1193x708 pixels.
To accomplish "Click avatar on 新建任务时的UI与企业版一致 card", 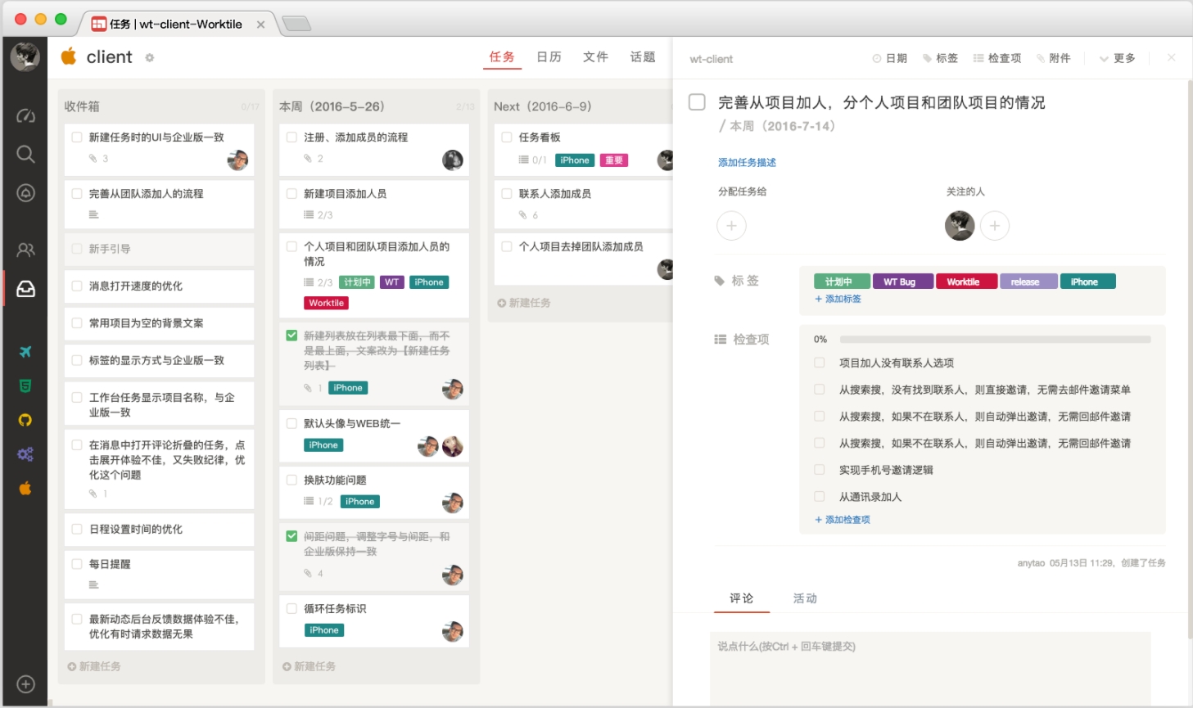I will point(237,160).
